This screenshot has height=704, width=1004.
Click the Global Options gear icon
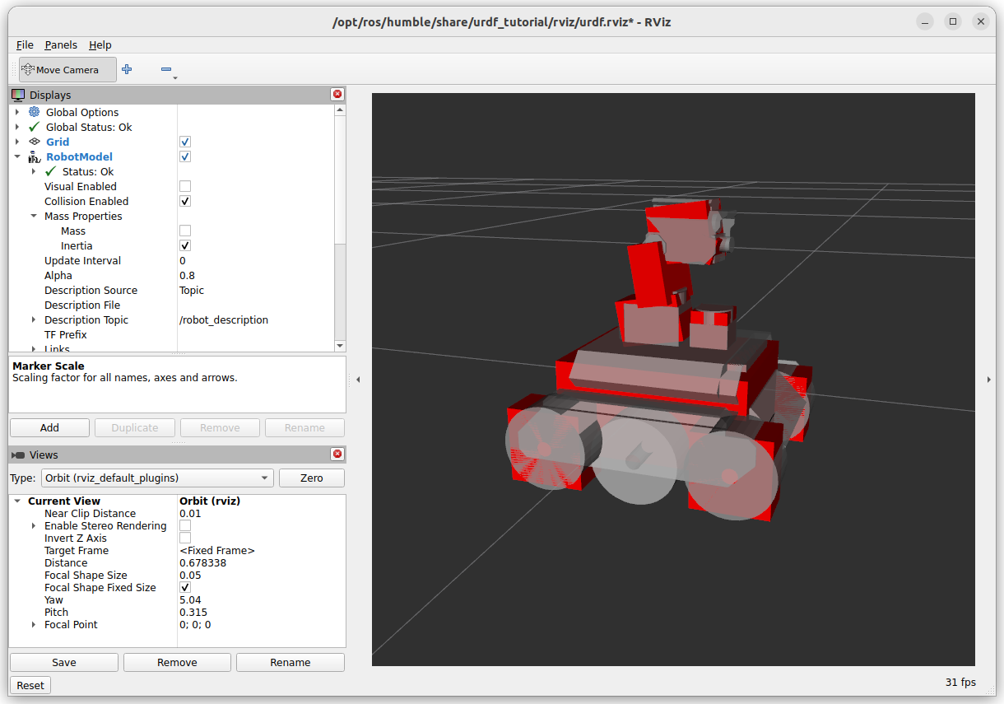pos(34,112)
